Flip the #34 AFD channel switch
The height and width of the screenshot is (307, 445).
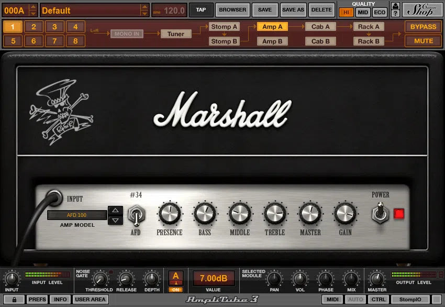(x=136, y=215)
